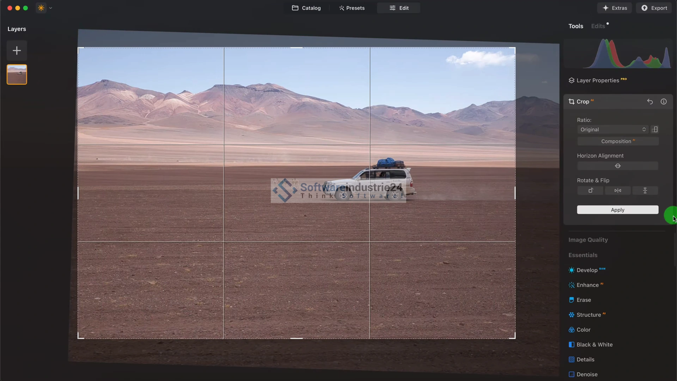Switch to the Presets tab
This screenshot has height=381, width=677.
tap(352, 8)
